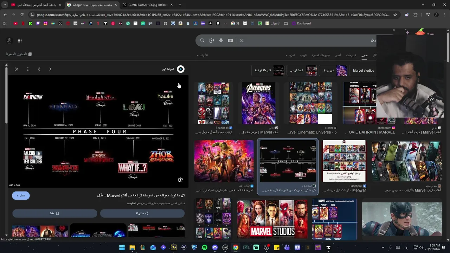Open Dashboard bookmark

(x=301, y=24)
